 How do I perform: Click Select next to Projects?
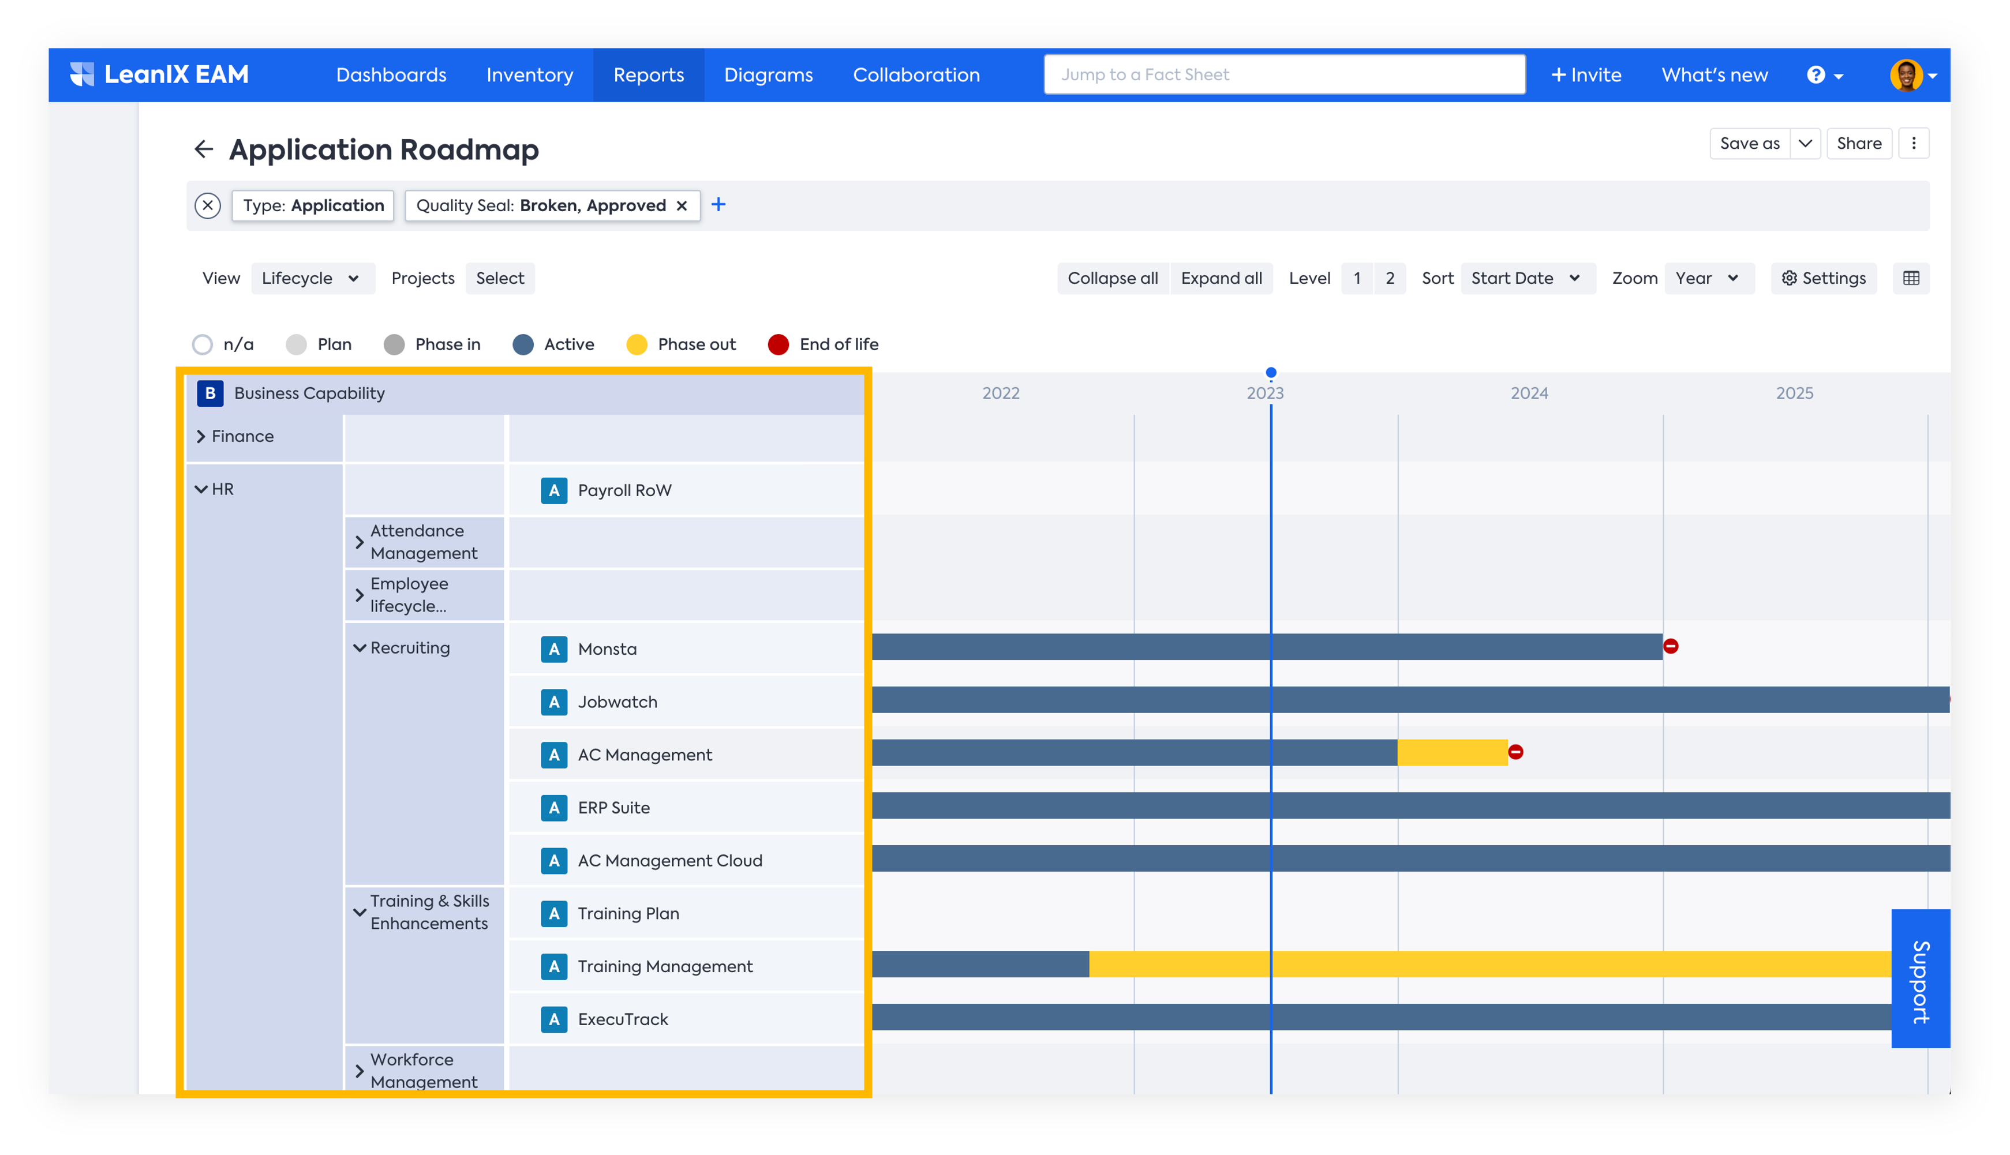click(500, 279)
